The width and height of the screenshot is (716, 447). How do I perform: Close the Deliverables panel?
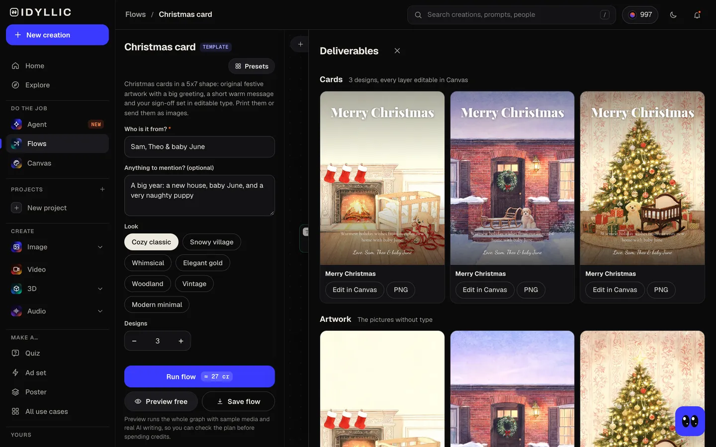tap(397, 51)
